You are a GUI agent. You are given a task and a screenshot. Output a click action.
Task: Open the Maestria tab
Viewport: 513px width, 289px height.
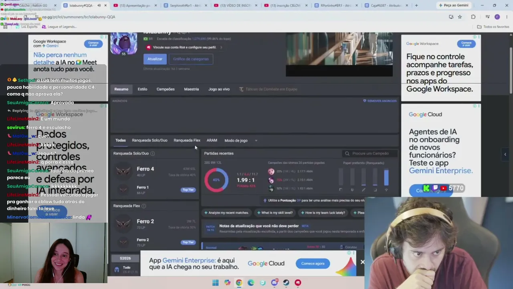191,89
